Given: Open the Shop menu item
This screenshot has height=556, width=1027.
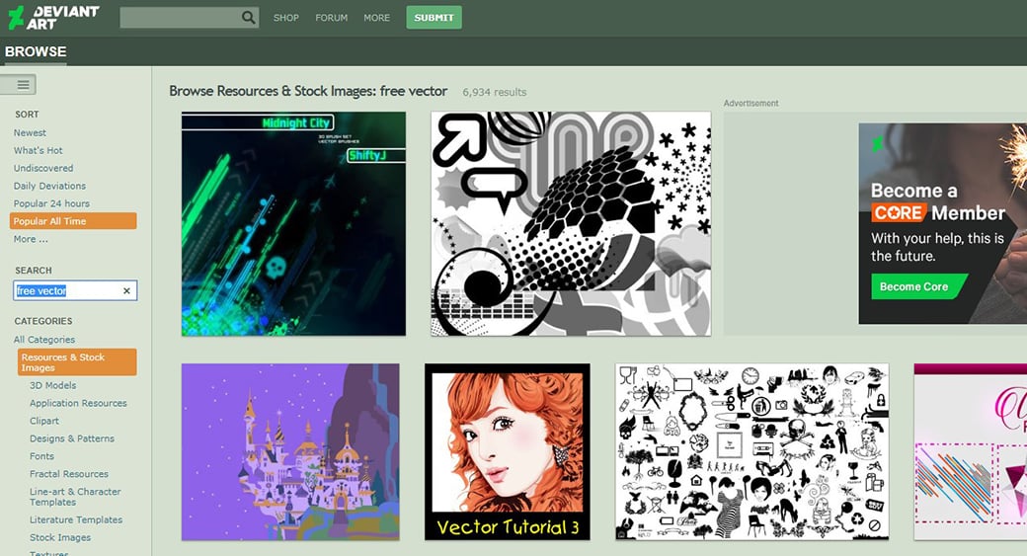Looking at the screenshot, I should (285, 18).
